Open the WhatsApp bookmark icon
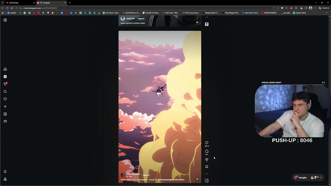This screenshot has width=331, height=186. 25,13
